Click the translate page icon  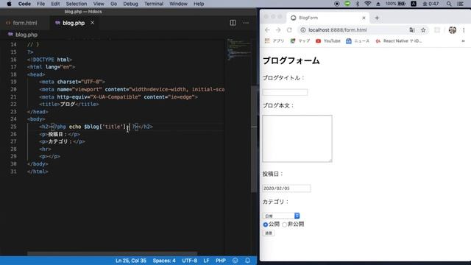click(x=412, y=30)
